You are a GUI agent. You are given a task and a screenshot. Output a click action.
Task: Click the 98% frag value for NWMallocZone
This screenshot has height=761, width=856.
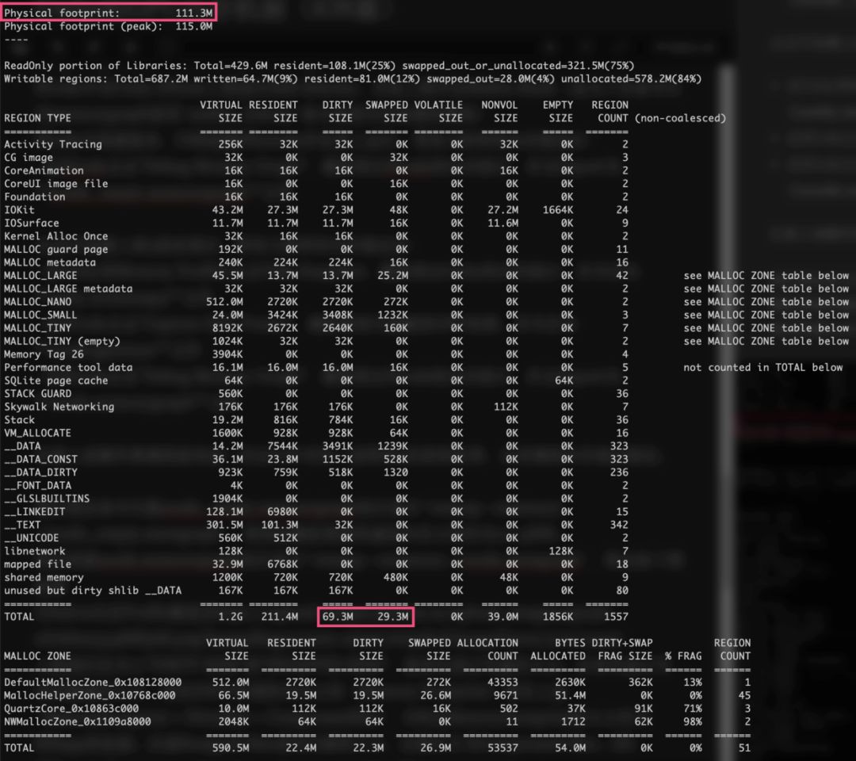click(x=693, y=721)
